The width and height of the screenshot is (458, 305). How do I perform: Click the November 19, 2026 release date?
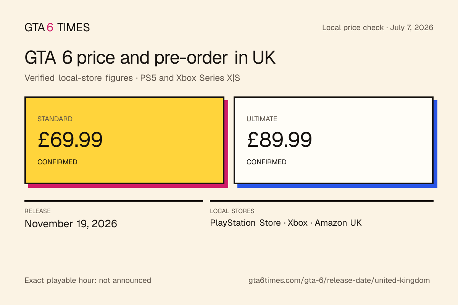coord(71,223)
